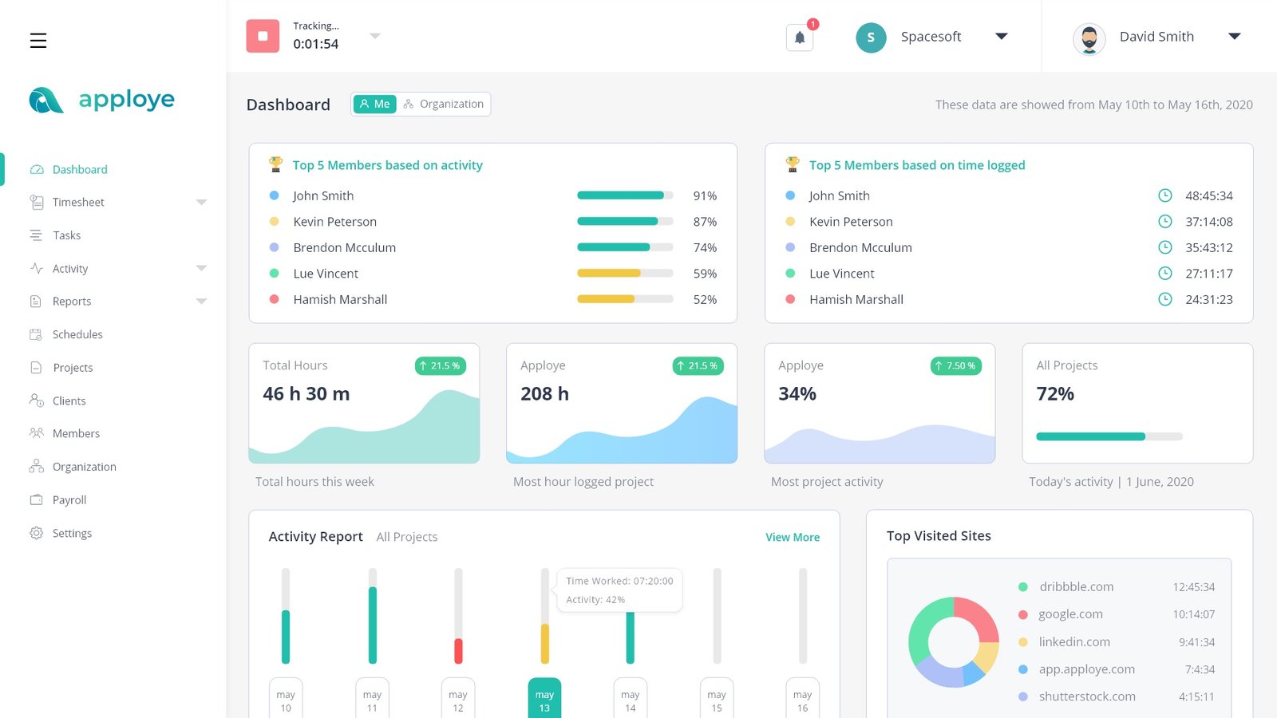Click the Spacesoft organization avatar
This screenshot has height=718, width=1277.
coord(871,37)
